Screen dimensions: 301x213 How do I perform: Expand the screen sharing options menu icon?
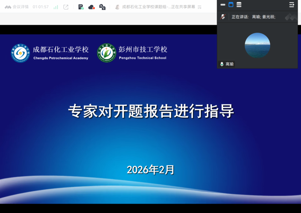[199, 7]
